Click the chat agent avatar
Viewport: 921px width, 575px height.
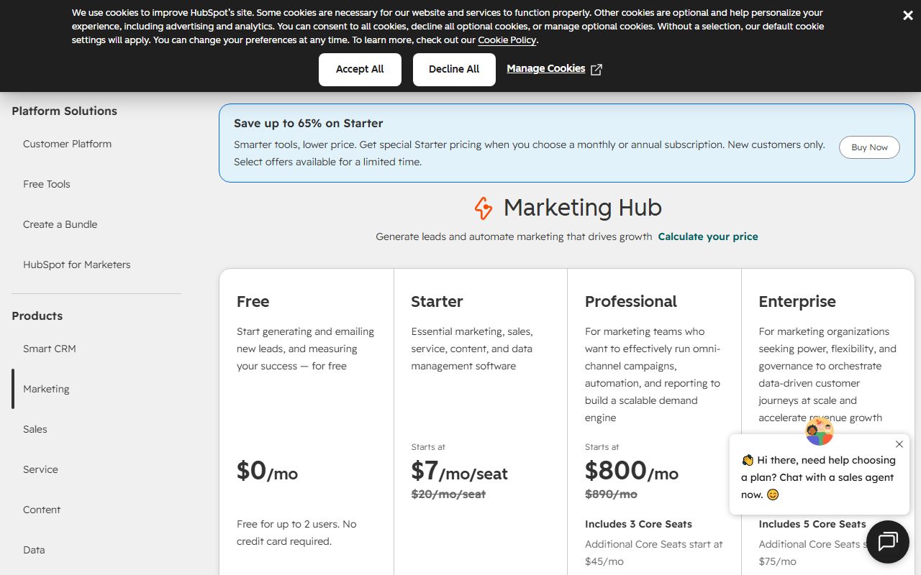pyautogui.click(x=819, y=431)
